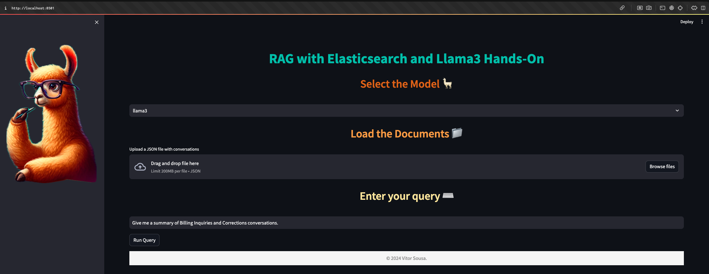Click the globe network icon
This screenshot has width=709, height=274.
pos(672,8)
